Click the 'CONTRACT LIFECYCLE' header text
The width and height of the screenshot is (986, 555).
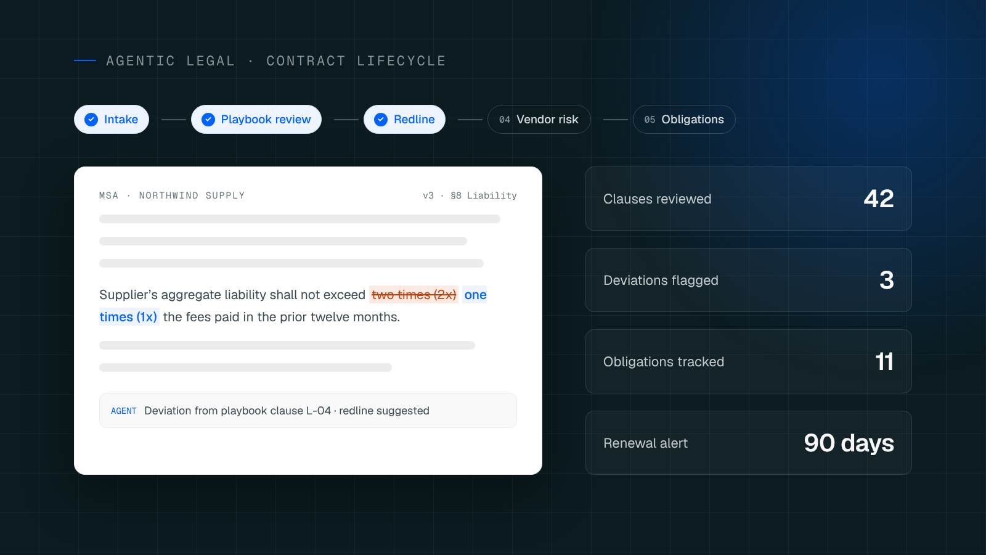356,61
